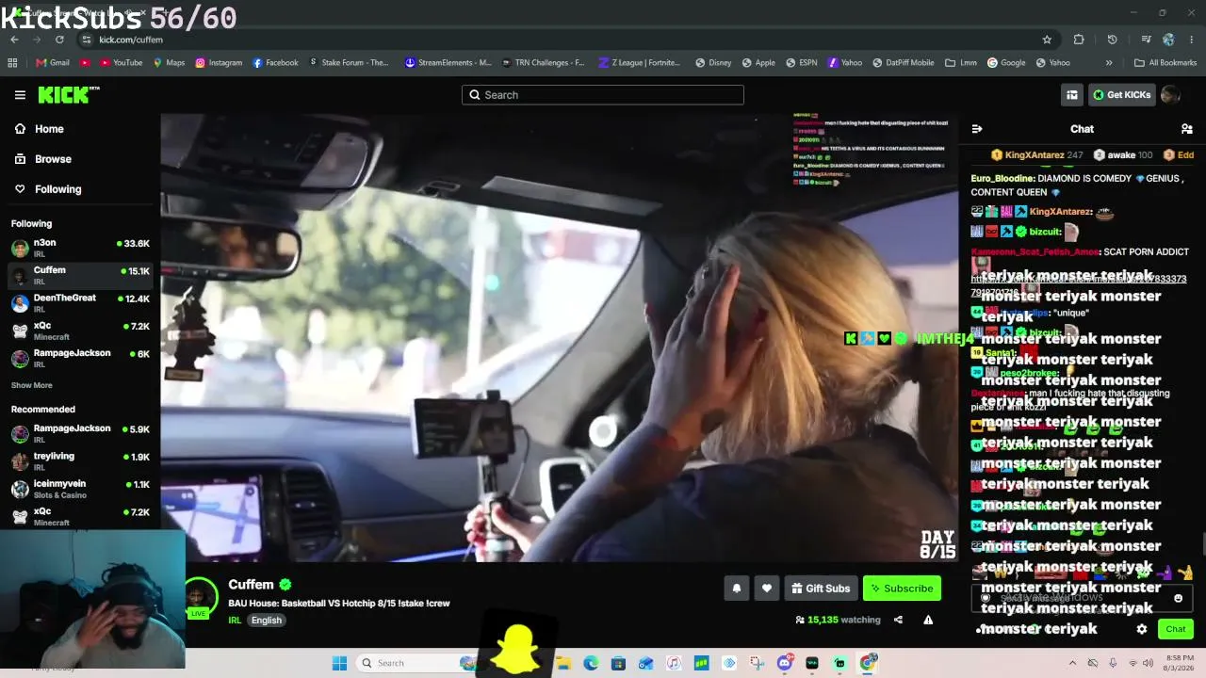Image resolution: width=1206 pixels, height=678 pixels.
Task: Open the Lmm bookmarks folder
Action: (961, 63)
